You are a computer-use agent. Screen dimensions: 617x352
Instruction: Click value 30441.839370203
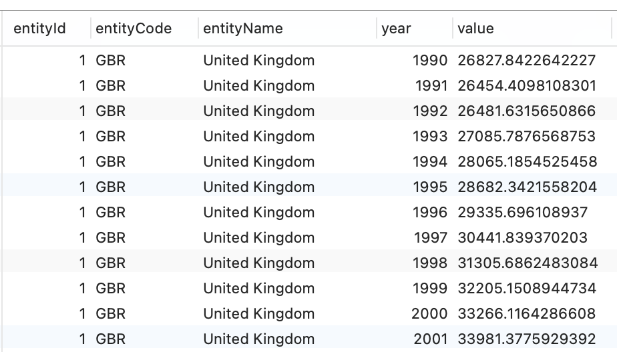point(523,238)
